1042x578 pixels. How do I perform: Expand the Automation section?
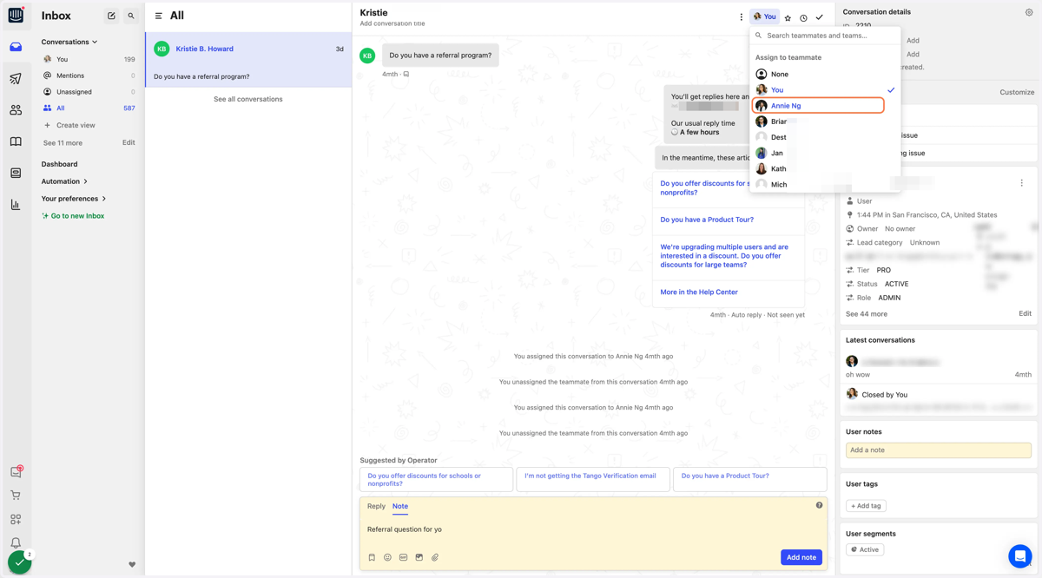pyautogui.click(x=65, y=181)
